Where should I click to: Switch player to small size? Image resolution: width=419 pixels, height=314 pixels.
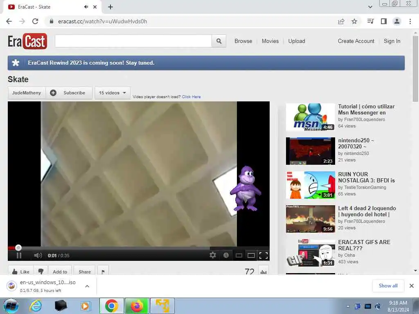(x=239, y=256)
